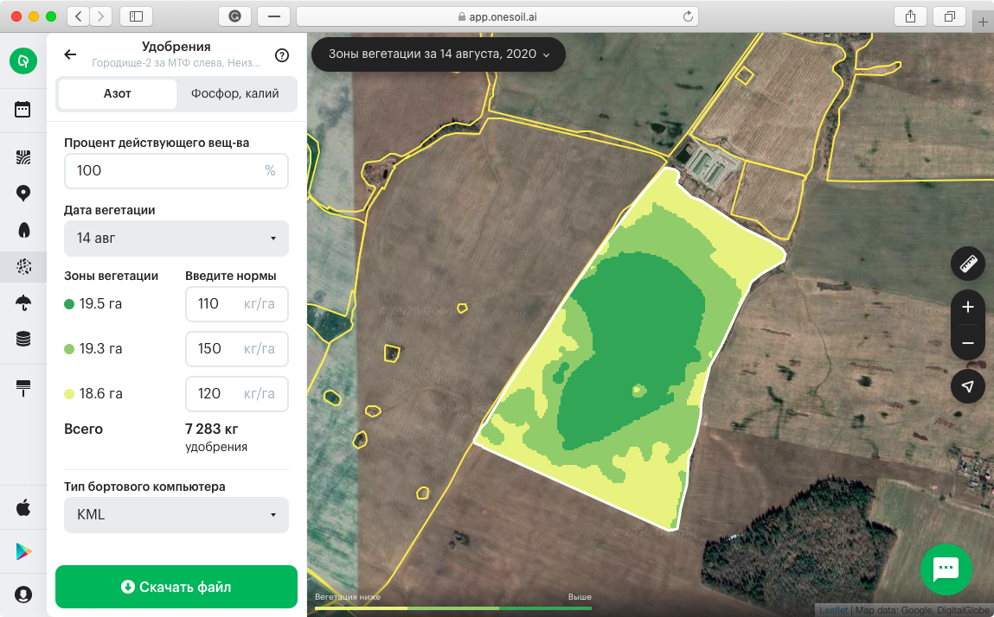Viewport: 994px width, 617px height.
Task: Open the user profile icon
Action: (x=23, y=595)
